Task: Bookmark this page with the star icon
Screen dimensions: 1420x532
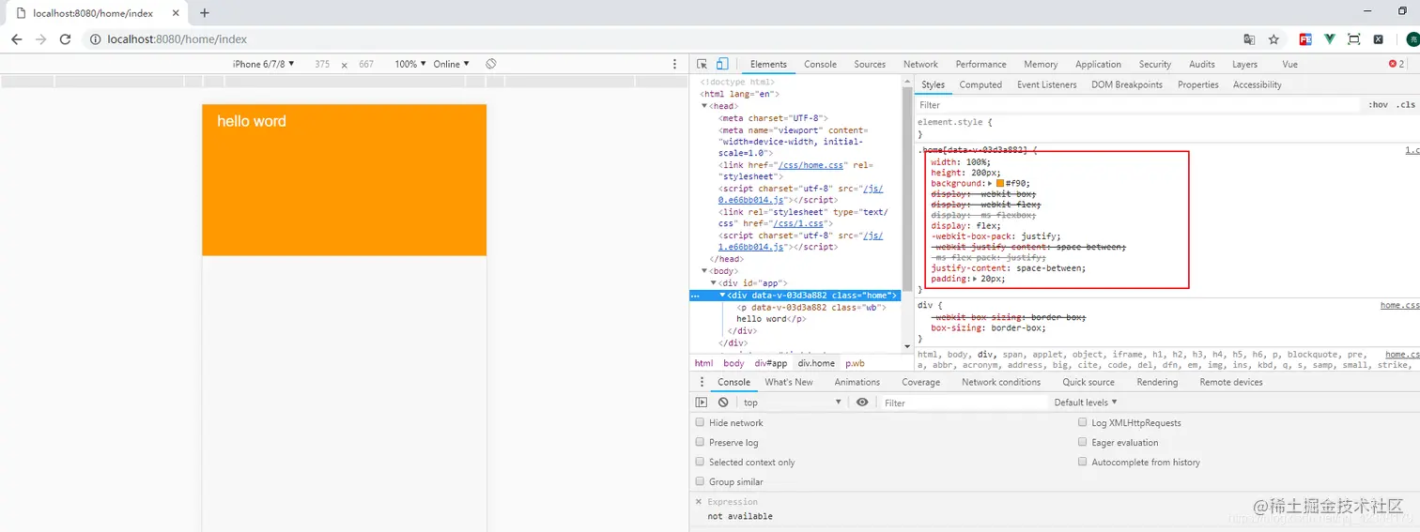Action: pyautogui.click(x=1273, y=39)
